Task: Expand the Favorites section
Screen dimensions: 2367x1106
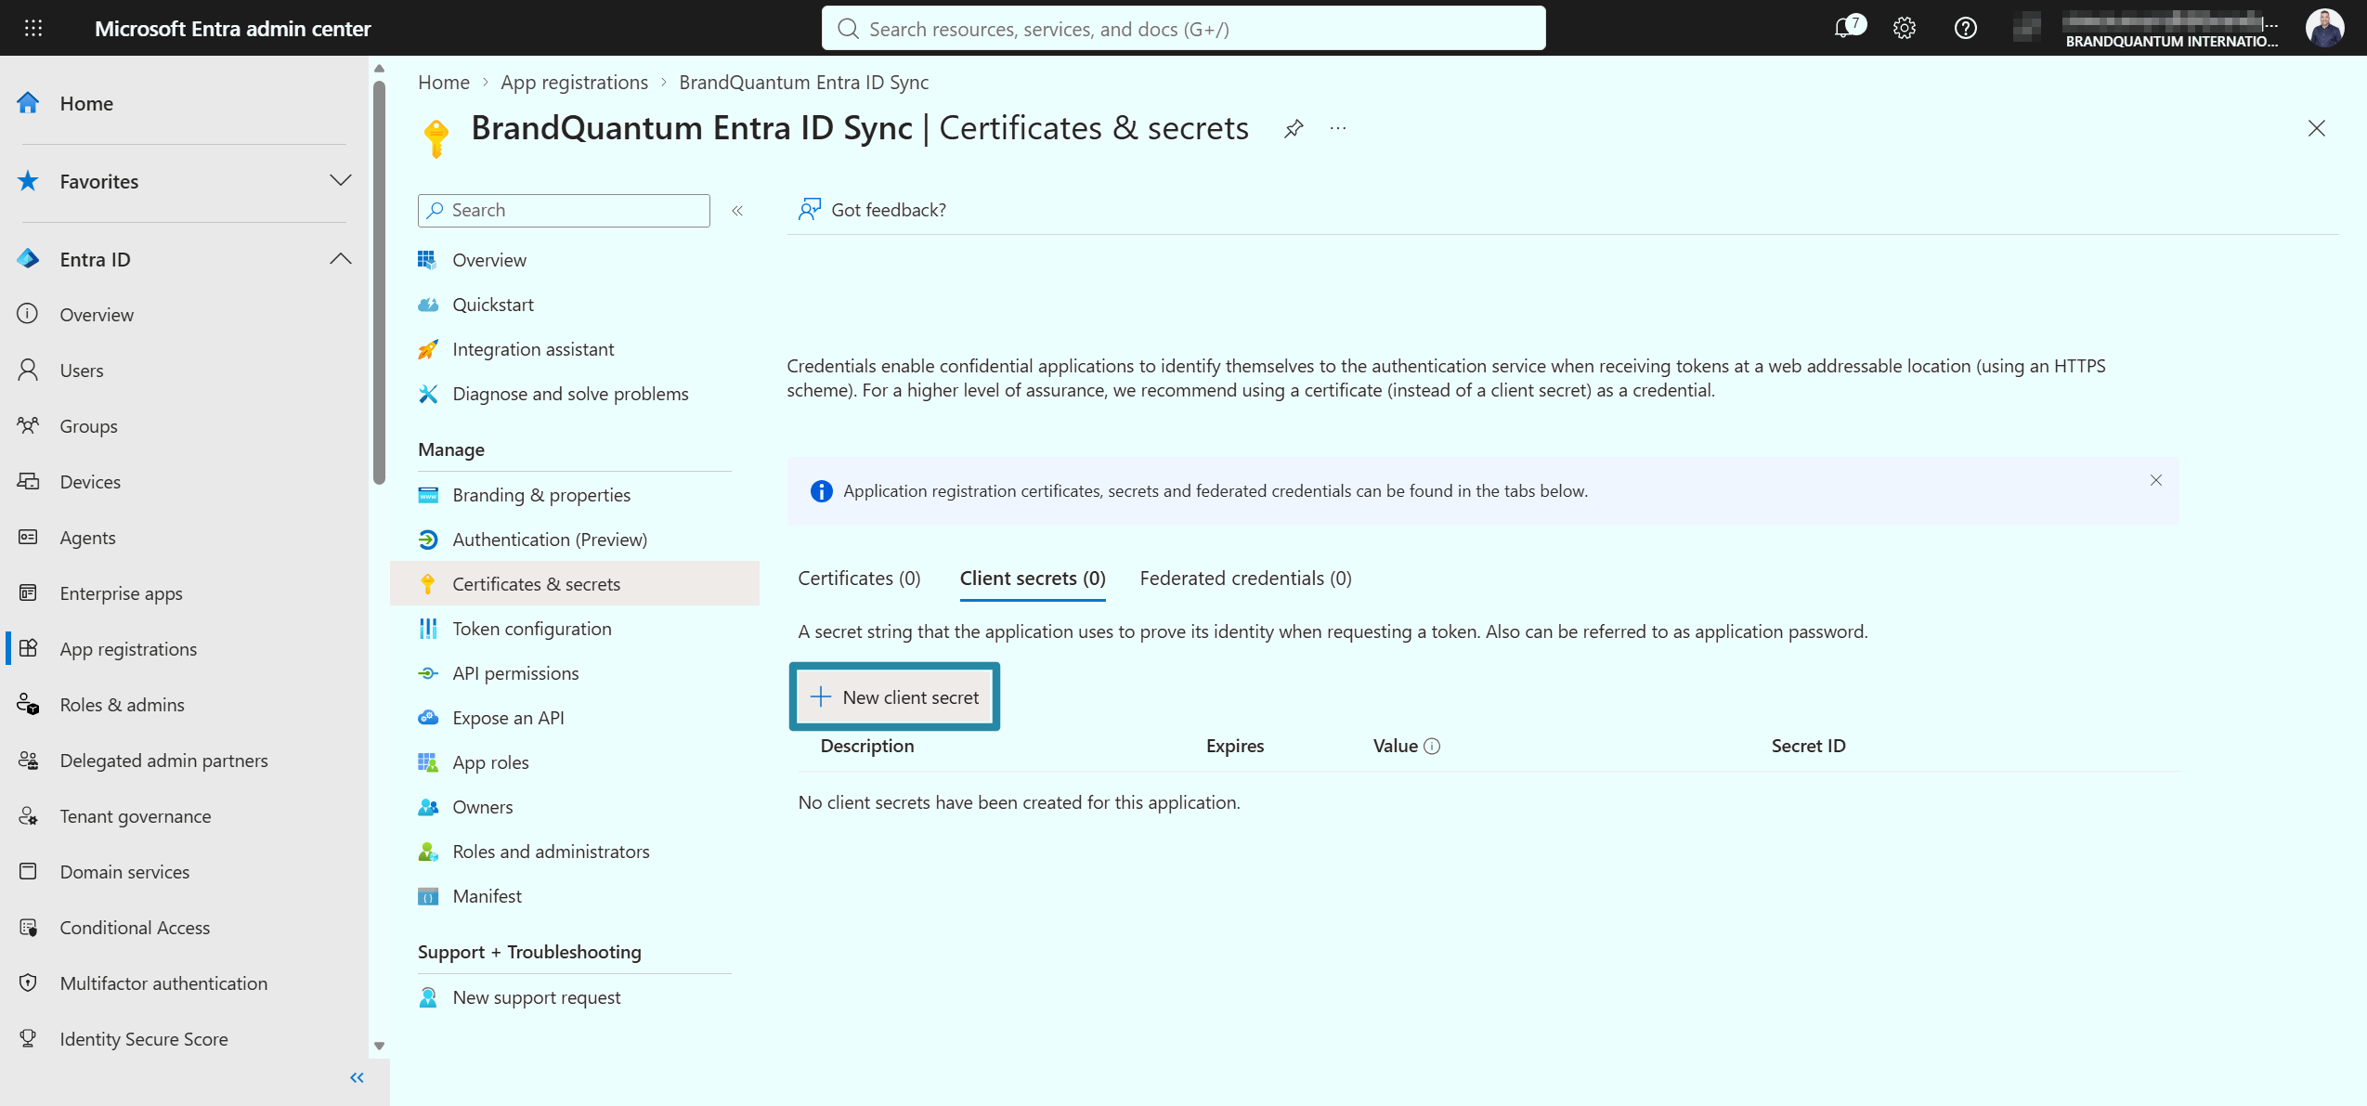Action: pos(341,180)
